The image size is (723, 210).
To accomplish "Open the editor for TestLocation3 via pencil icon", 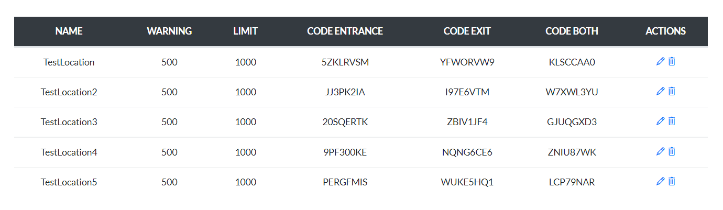I will pos(660,121).
